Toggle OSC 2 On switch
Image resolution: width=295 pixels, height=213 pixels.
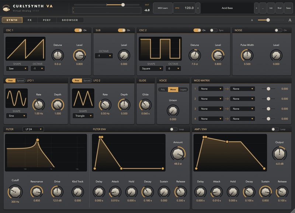[197, 30]
